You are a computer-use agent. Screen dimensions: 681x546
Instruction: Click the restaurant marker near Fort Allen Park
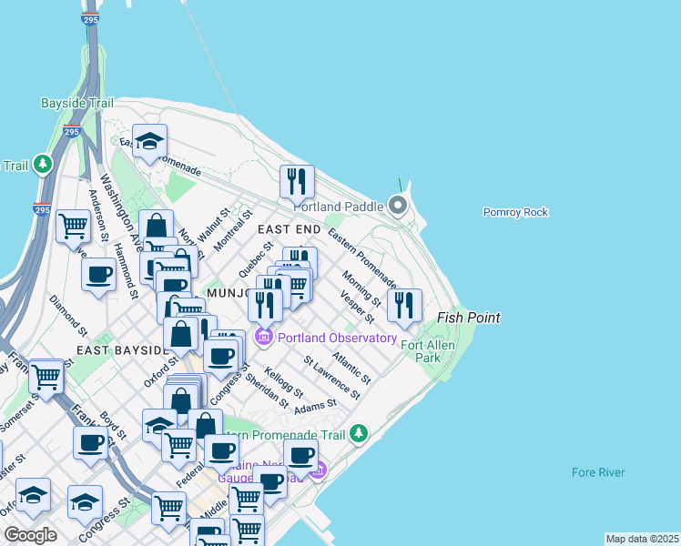pos(404,307)
